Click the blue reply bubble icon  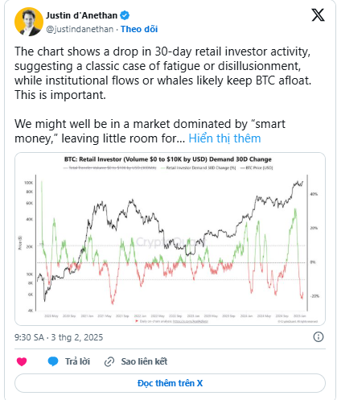coord(53,361)
